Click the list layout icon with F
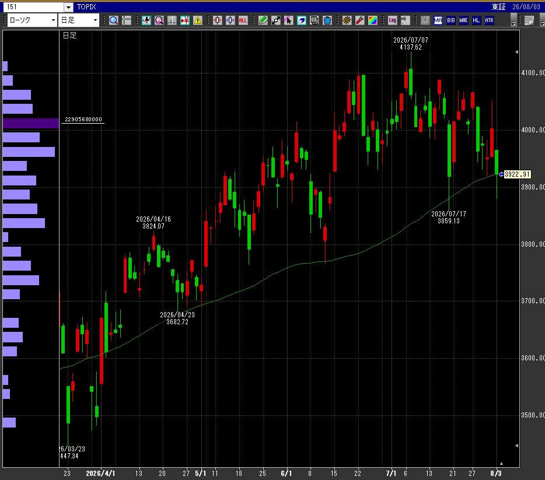 [529, 20]
